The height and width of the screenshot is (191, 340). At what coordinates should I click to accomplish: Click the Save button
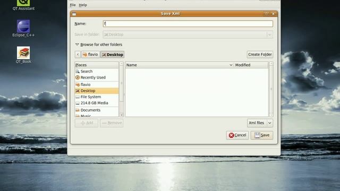click(x=262, y=135)
